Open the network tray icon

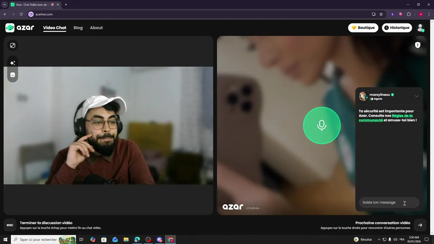click(x=384, y=240)
